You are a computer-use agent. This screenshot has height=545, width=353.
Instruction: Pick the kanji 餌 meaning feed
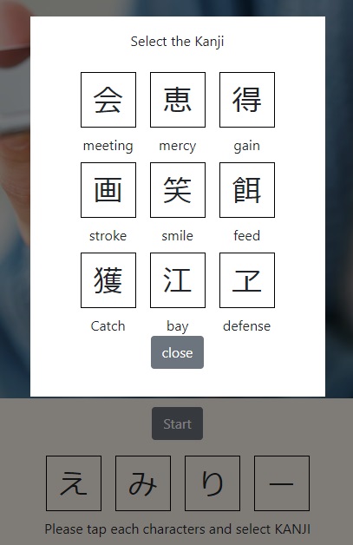click(x=247, y=190)
